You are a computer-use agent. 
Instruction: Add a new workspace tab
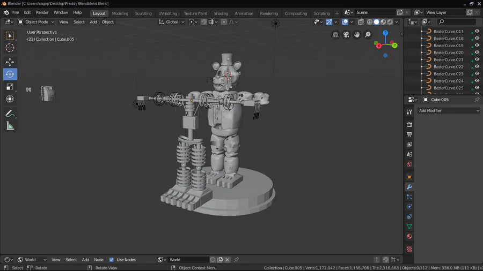click(x=336, y=13)
